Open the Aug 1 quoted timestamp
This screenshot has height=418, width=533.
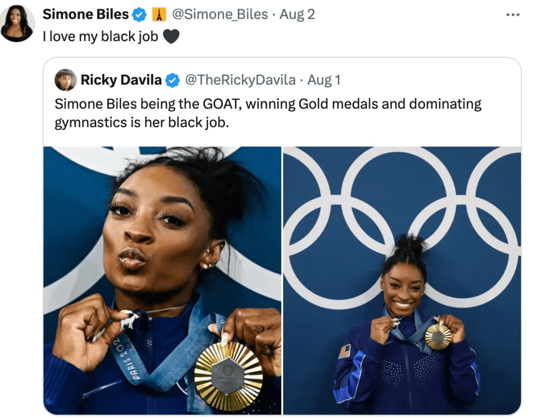(x=324, y=80)
